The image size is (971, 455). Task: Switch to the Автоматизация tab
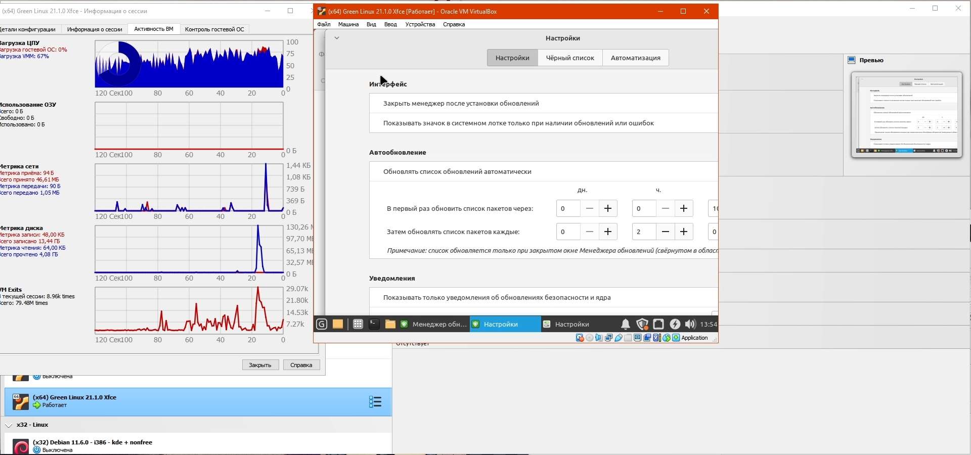click(636, 58)
